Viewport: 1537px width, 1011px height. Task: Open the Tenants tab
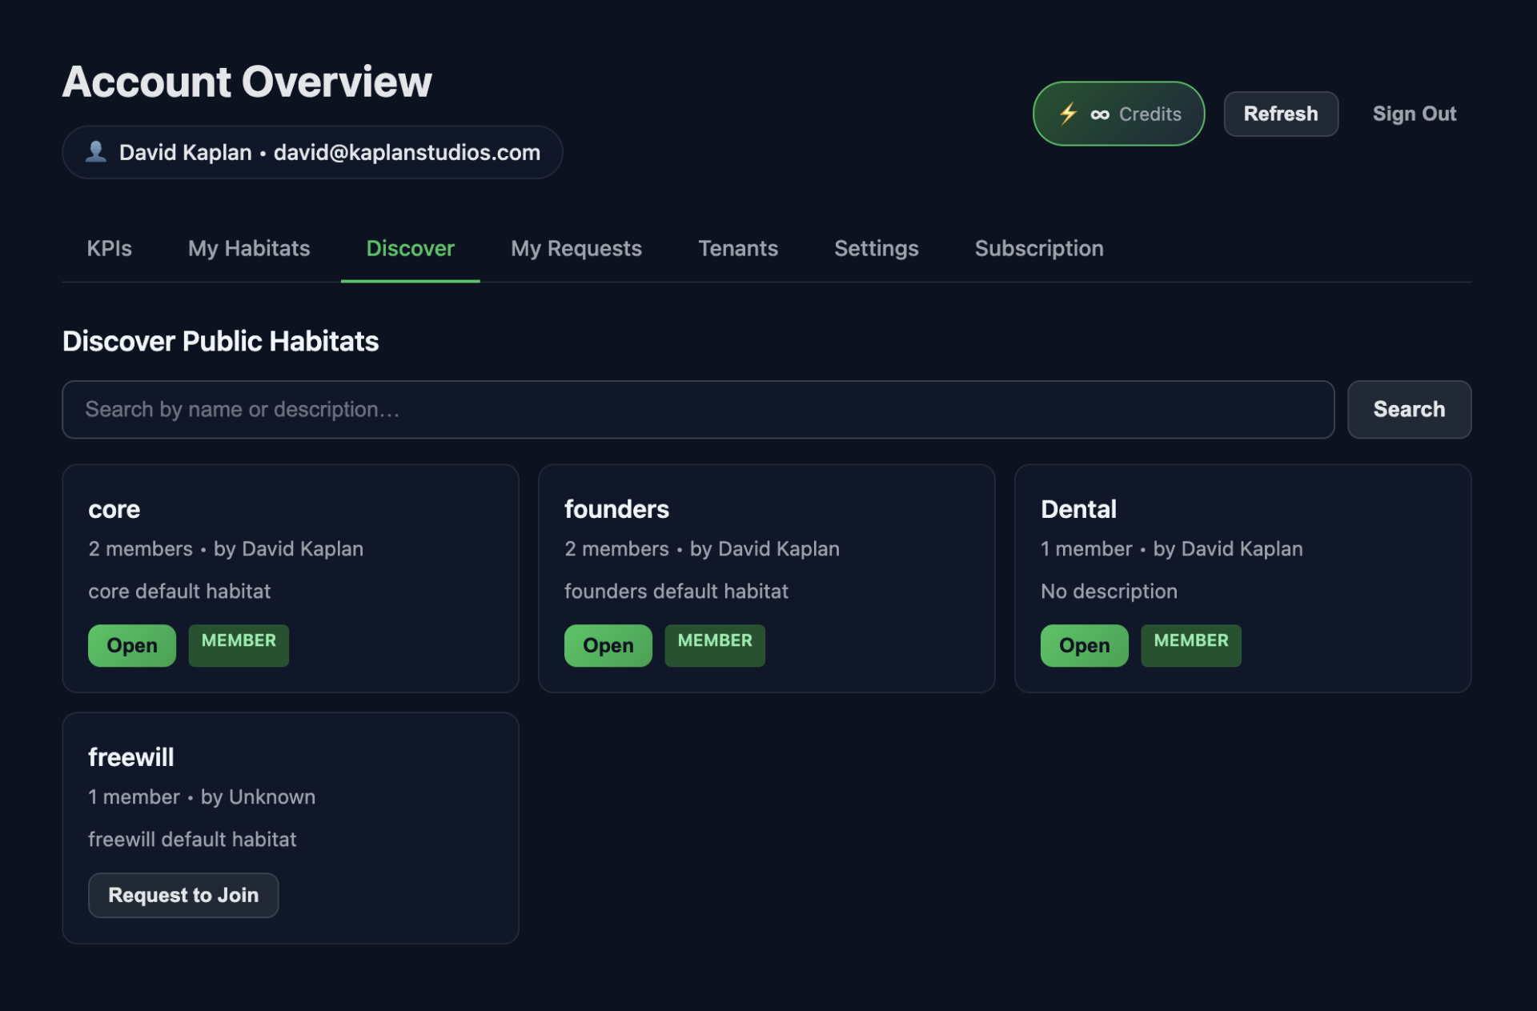737,248
